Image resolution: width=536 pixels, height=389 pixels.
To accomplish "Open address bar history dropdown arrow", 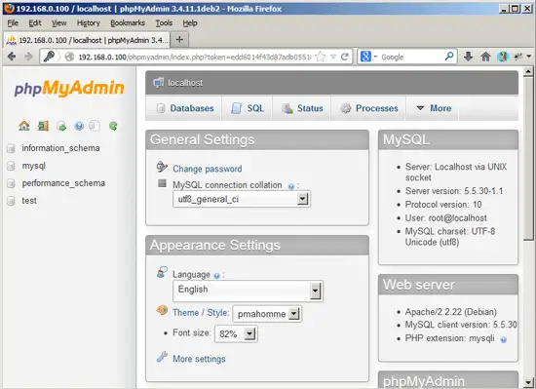I will point(333,57).
